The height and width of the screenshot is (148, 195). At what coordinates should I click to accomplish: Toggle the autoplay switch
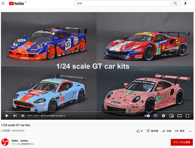click(147, 116)
